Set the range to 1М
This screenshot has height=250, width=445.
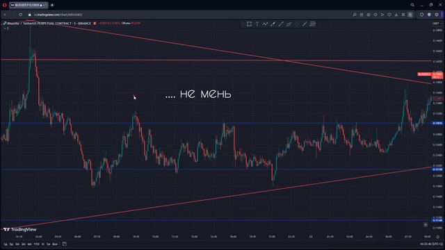[17, 244]
